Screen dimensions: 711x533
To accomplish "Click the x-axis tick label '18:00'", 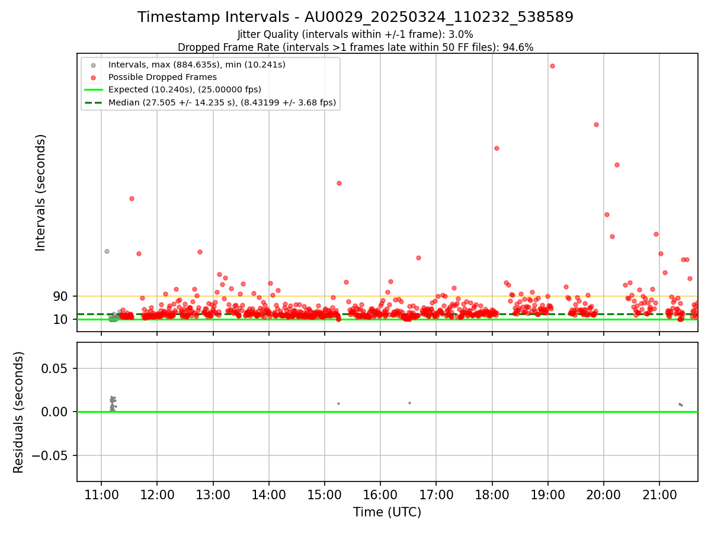I will click(492, 494).
